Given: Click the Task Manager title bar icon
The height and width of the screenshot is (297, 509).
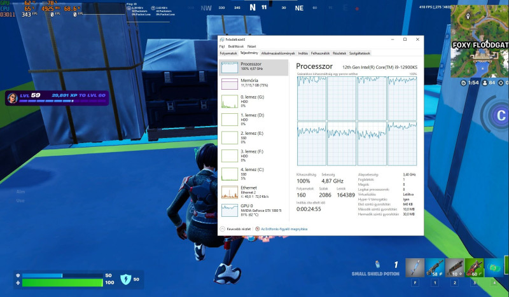Looking at the screenshot, I should point(222,39).
